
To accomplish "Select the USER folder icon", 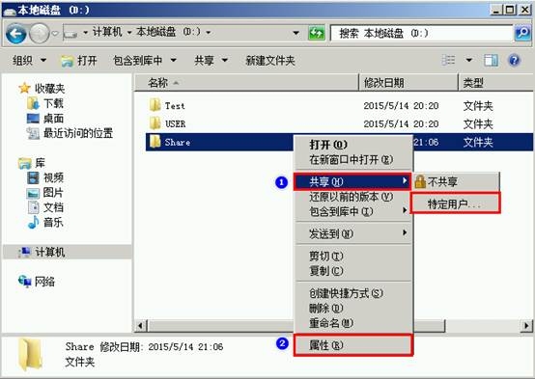I will (155, 123).
